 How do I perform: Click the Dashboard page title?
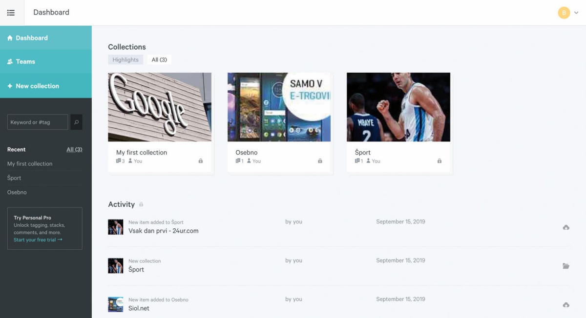(x=51, y=12)
